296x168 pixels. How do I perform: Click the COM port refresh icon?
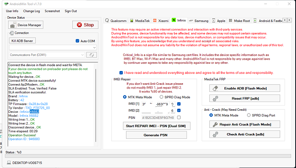92,55
